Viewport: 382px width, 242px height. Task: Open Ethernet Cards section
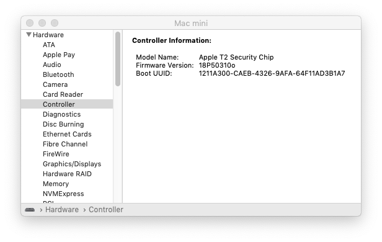(x=67, y=134)
